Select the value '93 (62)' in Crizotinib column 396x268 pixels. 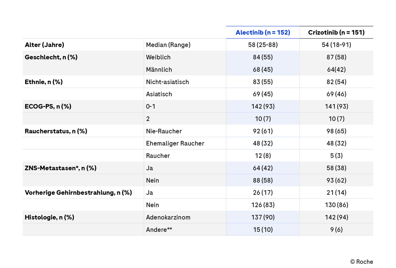pyautogui.click(x=336, y=180)
